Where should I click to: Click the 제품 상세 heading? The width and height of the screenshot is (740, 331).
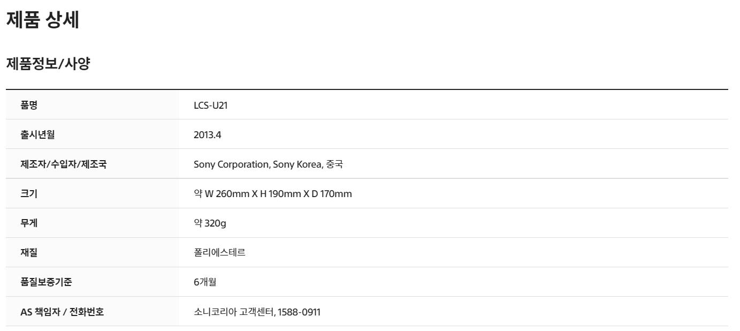[42, 20]
